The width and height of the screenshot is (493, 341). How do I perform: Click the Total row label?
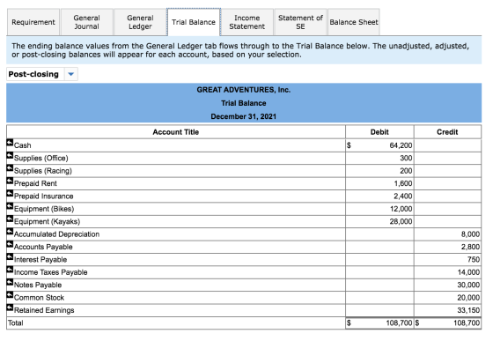click(16, 323)
